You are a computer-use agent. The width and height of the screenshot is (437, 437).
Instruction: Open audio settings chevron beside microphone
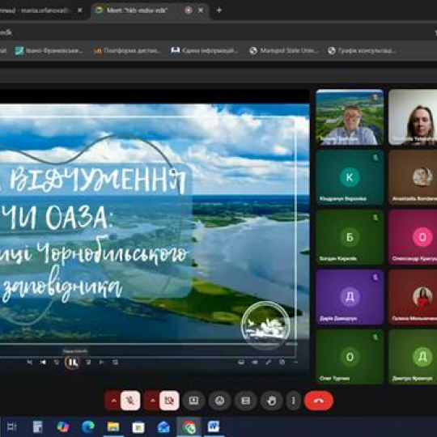pos(113,401)
